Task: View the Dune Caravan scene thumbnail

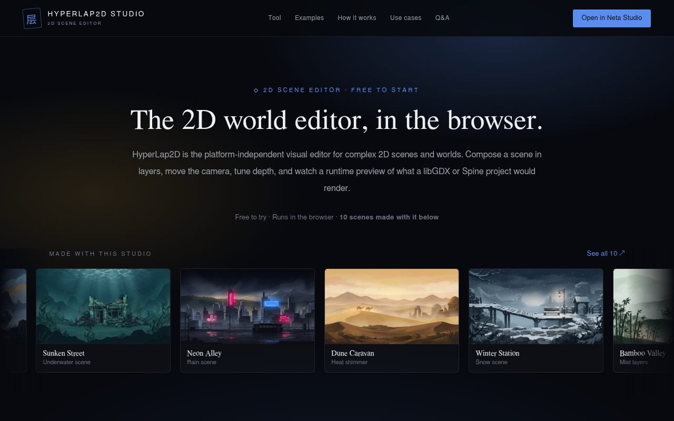Action: (x=392, y=306)
